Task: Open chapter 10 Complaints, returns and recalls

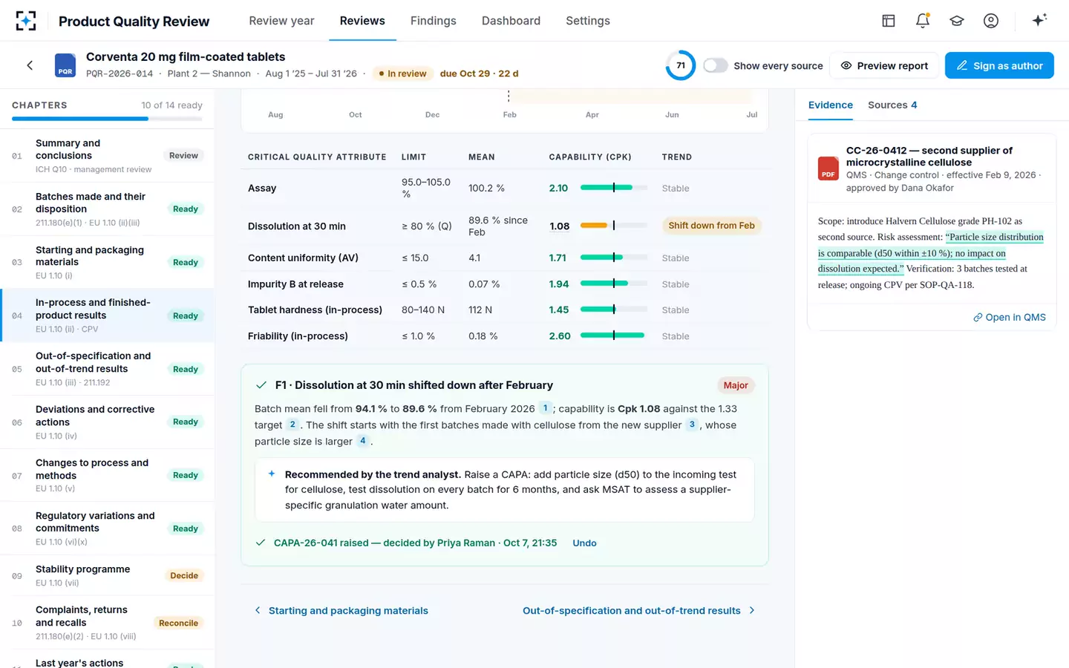Action: point(107,623)
